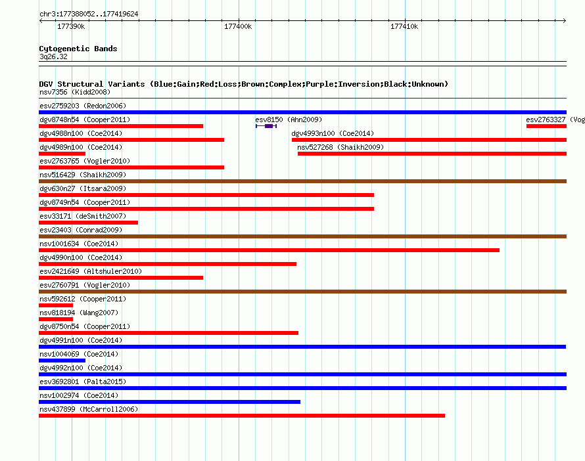Click esv23403 (Conrad2009) label
This screenshot has width=585, height=461.
pos(81,230)
